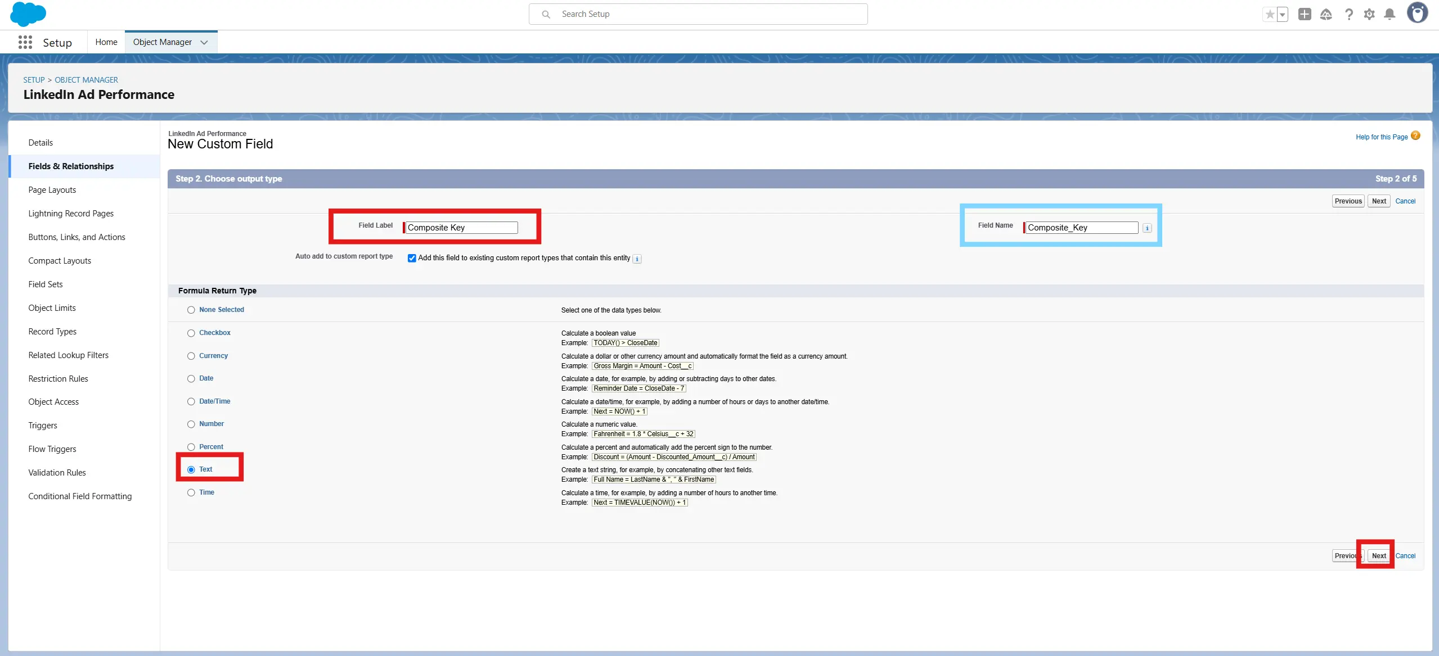The width and height of the screenshot is (1439, 656).
Task: Choose the Currency formula return type
Action: (191, 356)
